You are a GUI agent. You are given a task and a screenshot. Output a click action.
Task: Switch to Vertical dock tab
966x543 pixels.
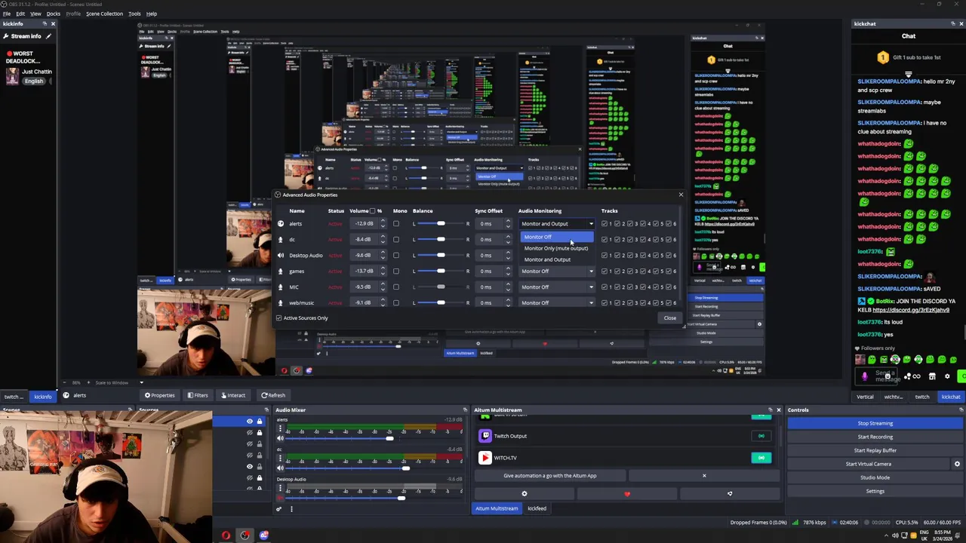click(x=865, y=397)
